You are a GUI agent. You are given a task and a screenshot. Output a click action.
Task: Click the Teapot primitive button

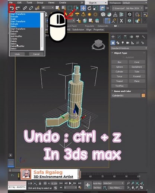119,81
